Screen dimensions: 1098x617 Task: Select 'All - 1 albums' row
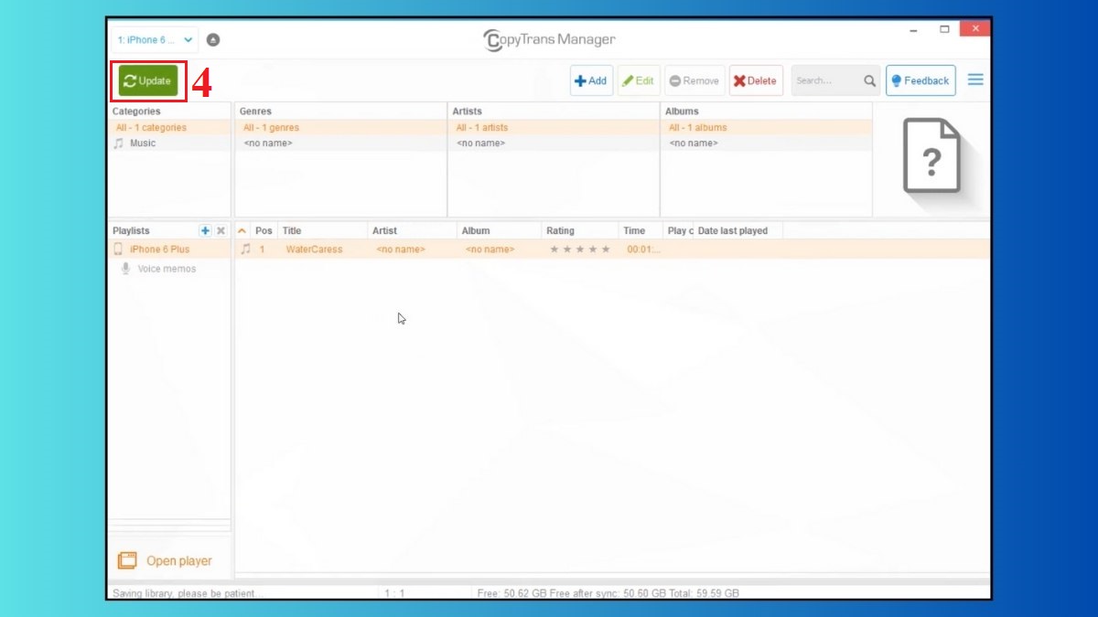pos(766,128)
